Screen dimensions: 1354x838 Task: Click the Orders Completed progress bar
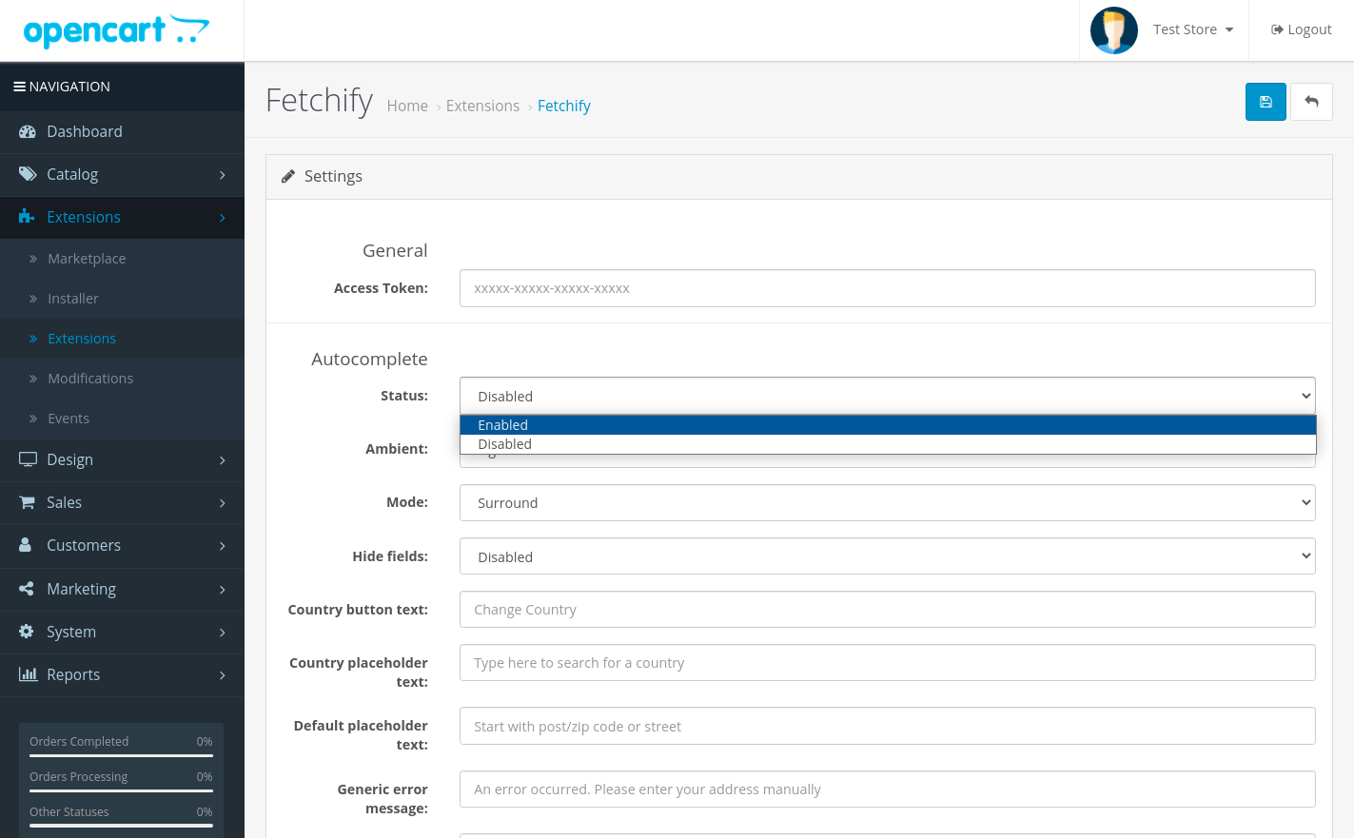121,755
